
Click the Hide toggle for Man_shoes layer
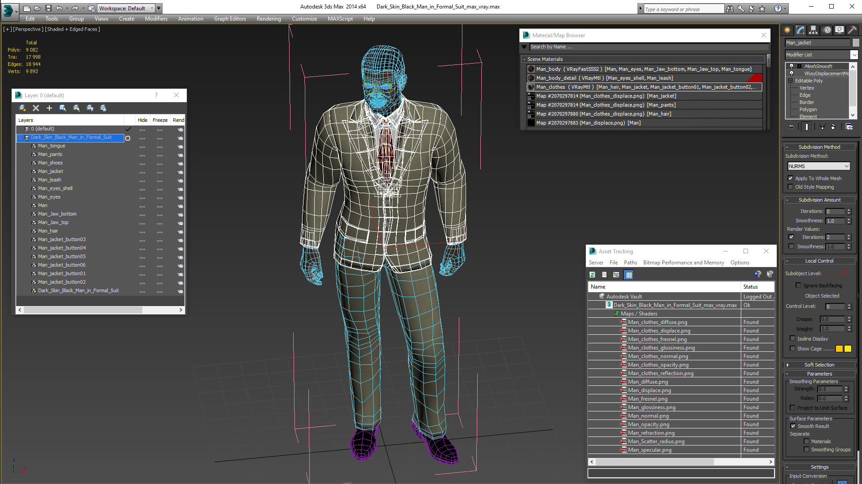141,163
